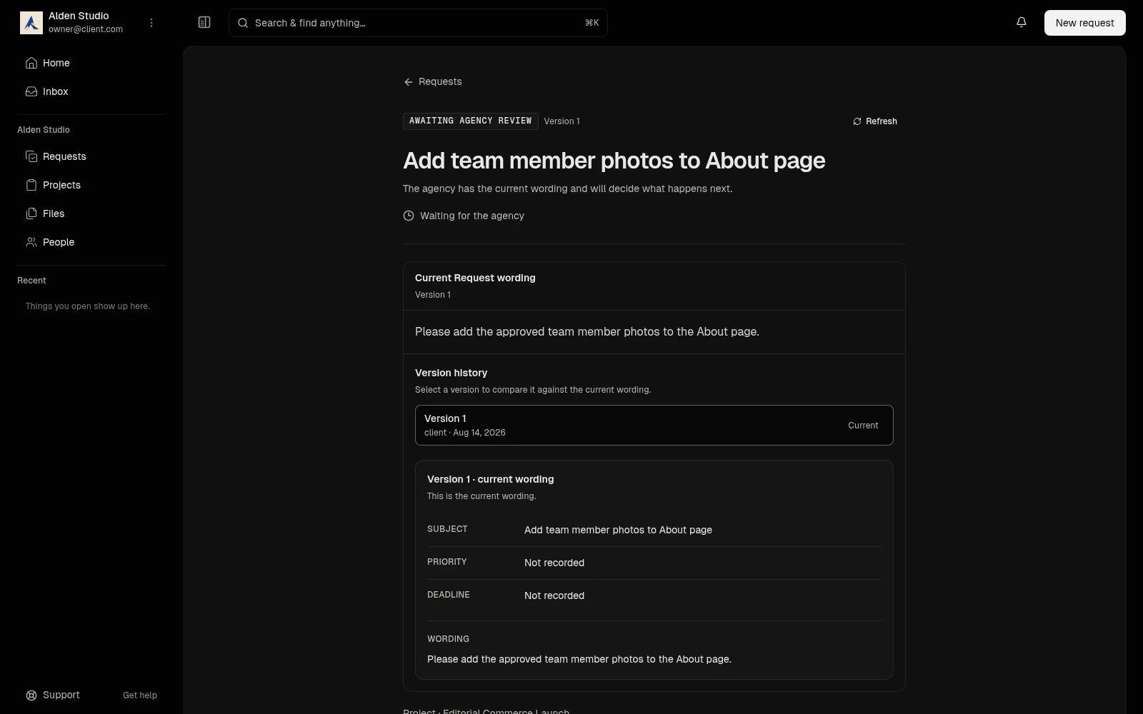Focus the Search & find anything field
Screen dimensions: 1143x714
(418, 23)
